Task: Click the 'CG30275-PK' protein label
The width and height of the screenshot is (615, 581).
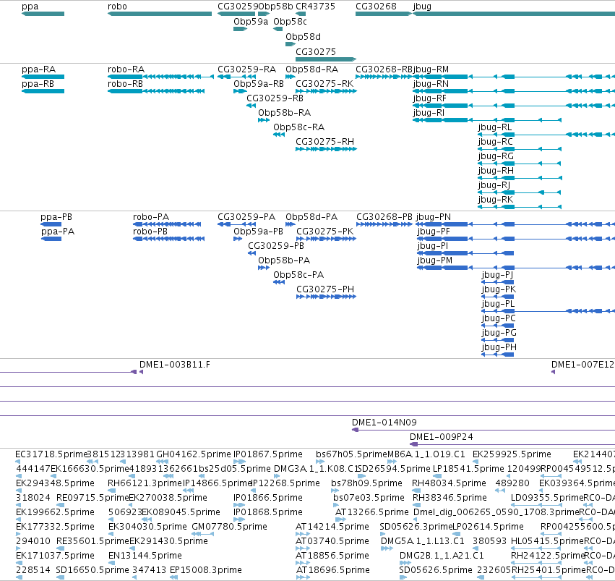Action: coord(324,232)
